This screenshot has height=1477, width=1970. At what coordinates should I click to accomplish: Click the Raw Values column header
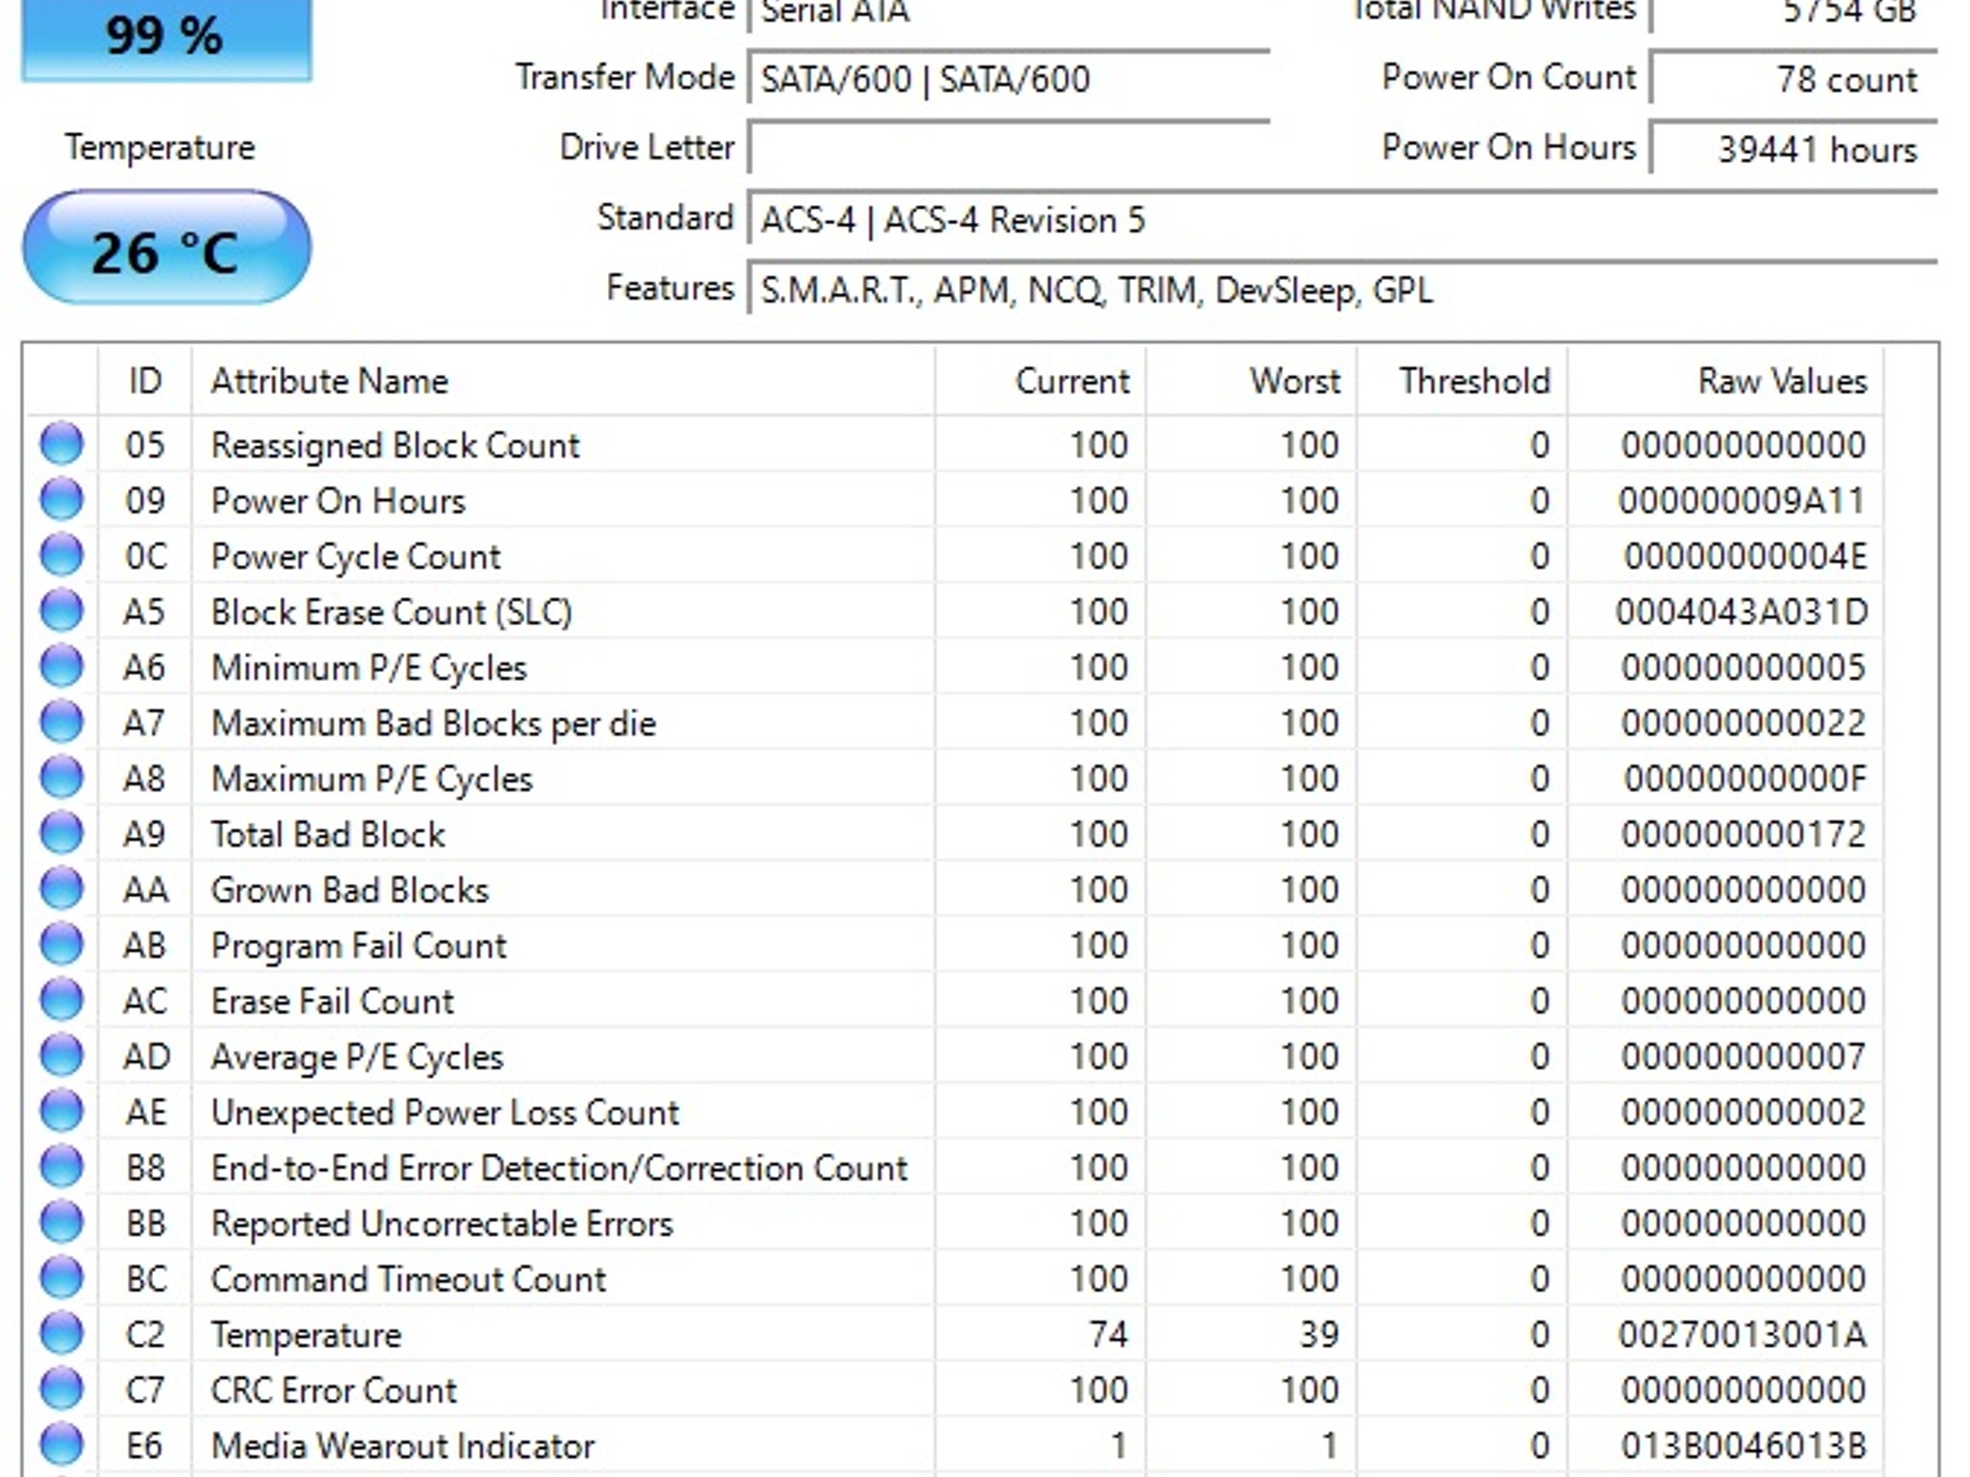click(1726, 382)
